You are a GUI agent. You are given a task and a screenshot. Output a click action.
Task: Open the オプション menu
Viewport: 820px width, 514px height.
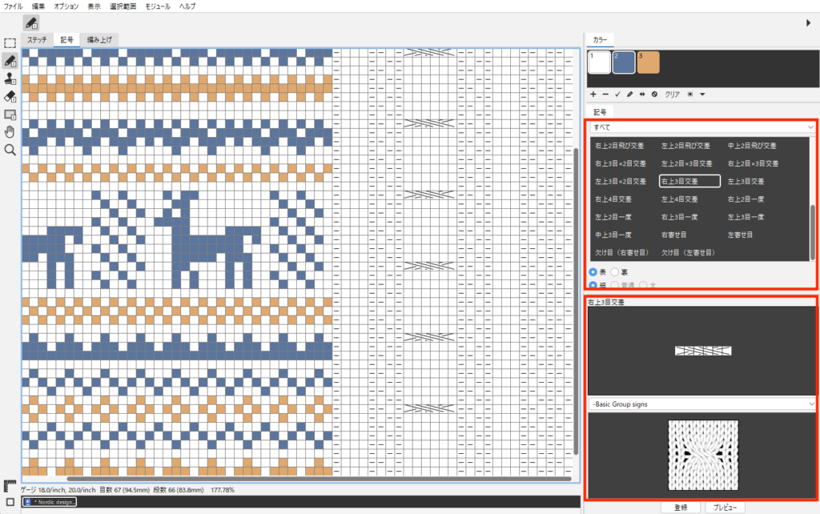pyautogui.click(x=66, y=6)
